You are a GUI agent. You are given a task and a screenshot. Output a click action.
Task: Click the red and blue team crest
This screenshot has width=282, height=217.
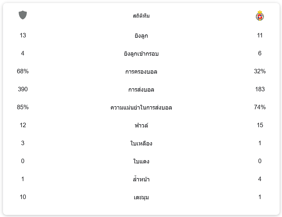pos(260,16)
